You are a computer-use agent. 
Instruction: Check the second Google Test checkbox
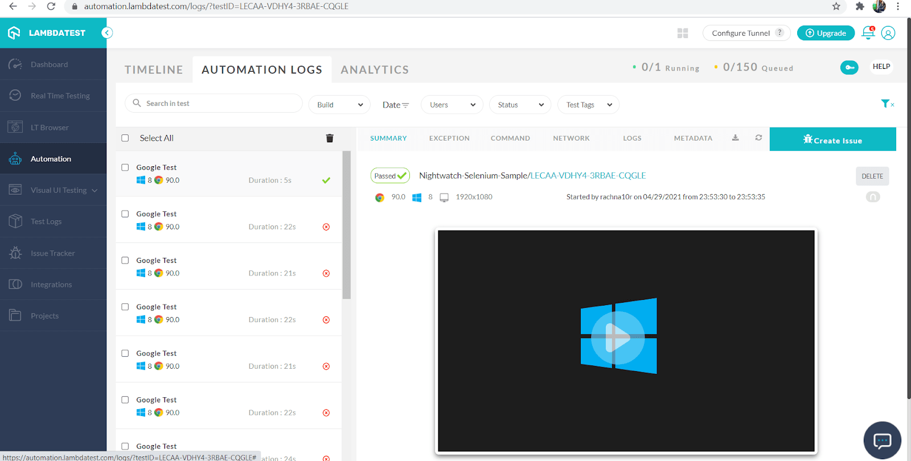click(x=125, y=214)
